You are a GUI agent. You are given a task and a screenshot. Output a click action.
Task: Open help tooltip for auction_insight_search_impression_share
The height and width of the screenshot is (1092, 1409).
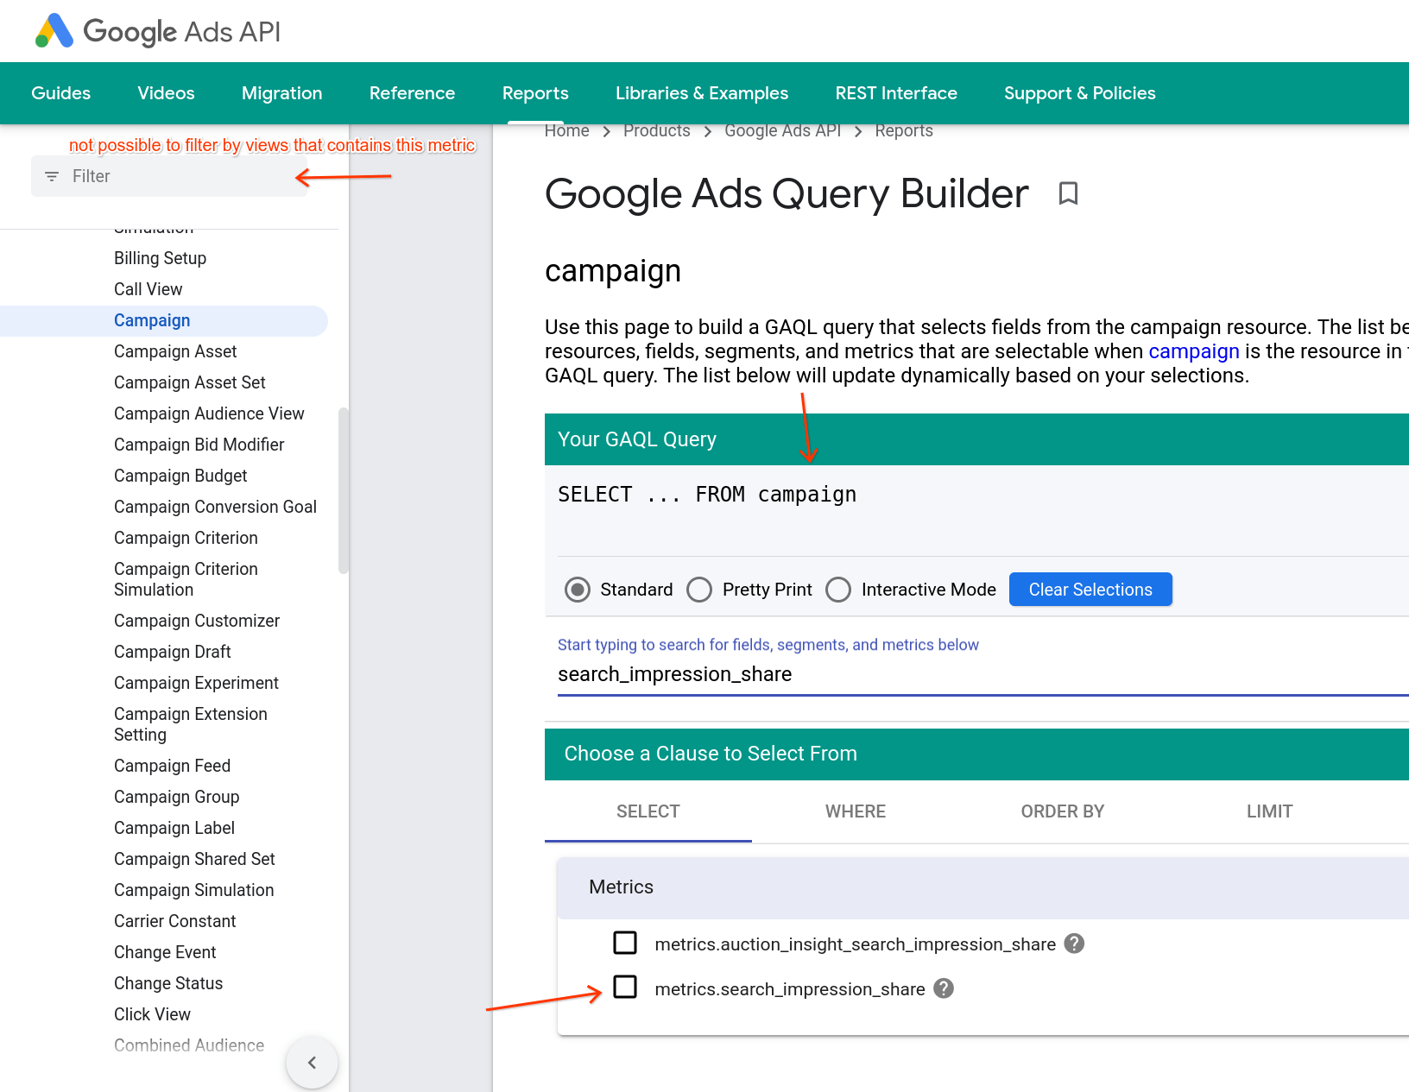click(x=1074, y=944)
